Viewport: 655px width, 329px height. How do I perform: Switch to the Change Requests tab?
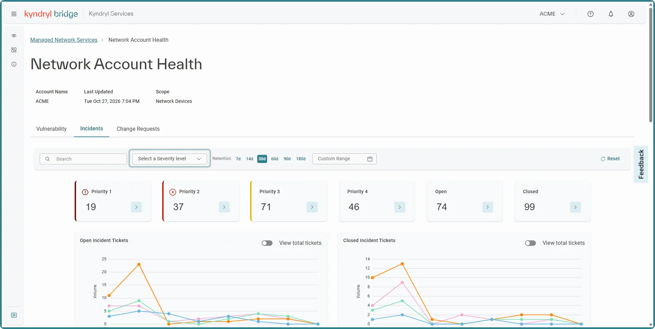(x=138, y=129)
